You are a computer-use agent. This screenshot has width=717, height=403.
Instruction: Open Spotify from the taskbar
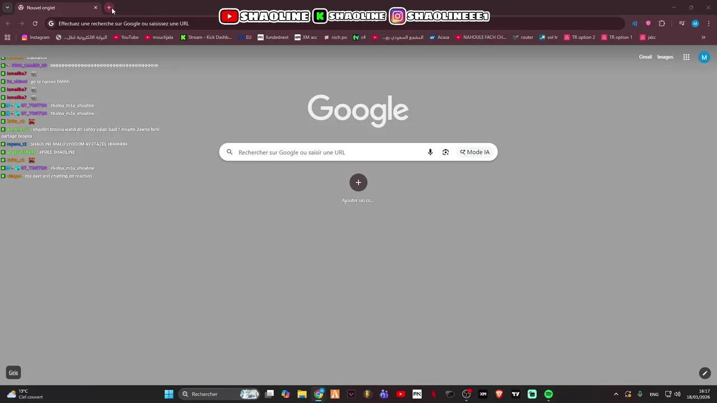[548, 394]
